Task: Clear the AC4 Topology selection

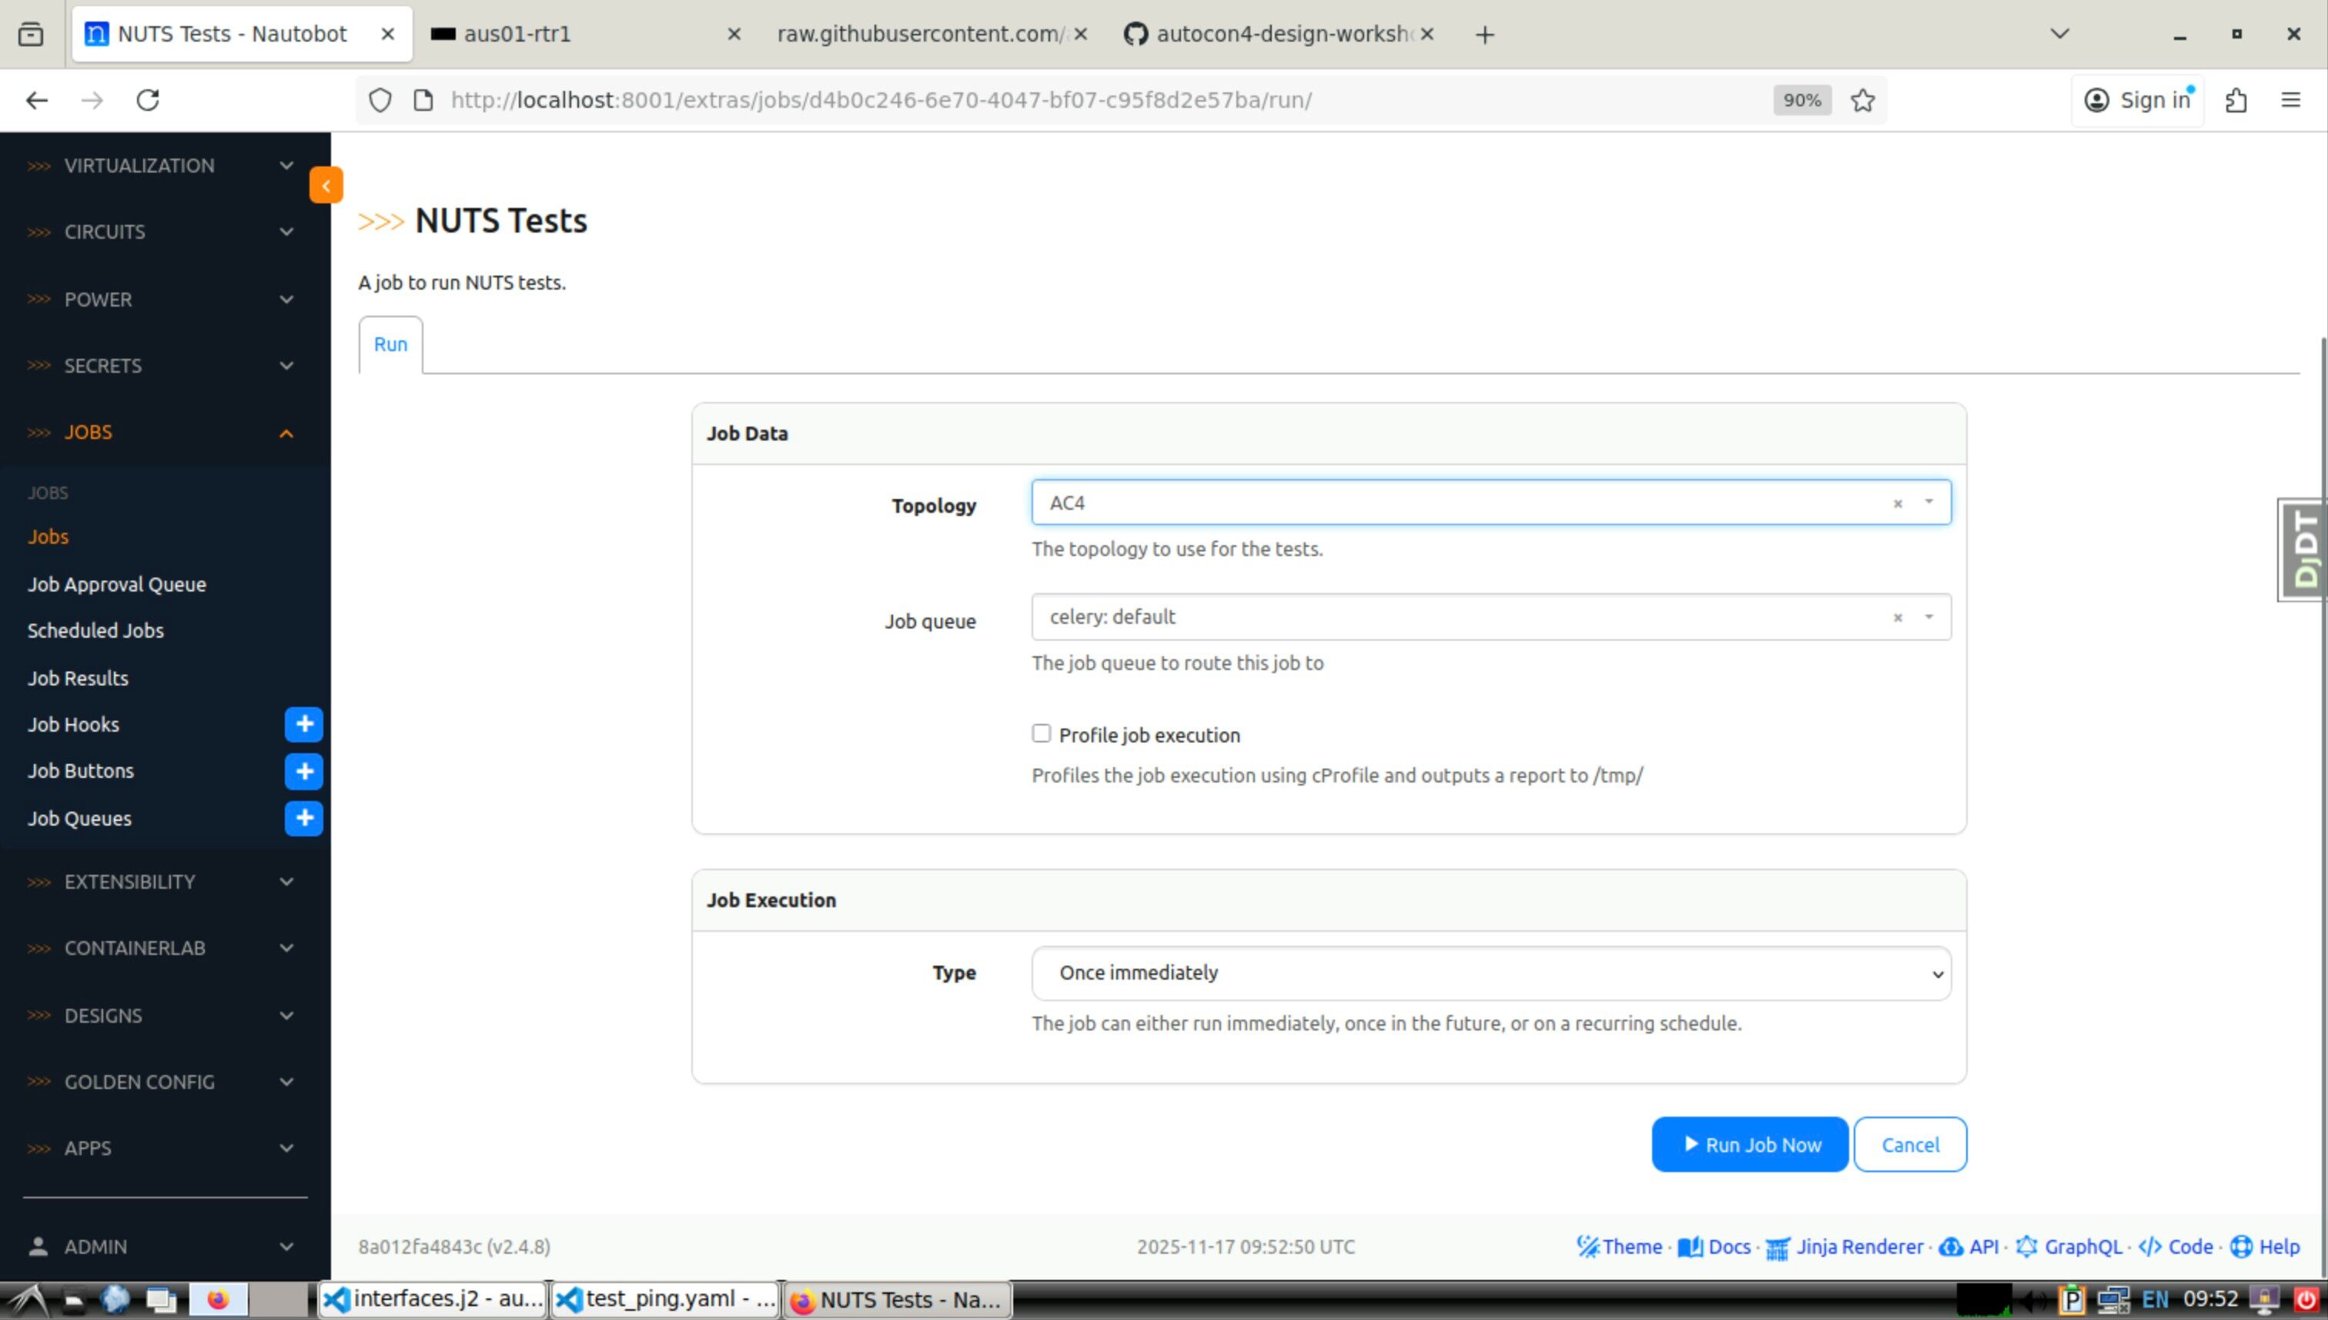Action: point(1897,503)
